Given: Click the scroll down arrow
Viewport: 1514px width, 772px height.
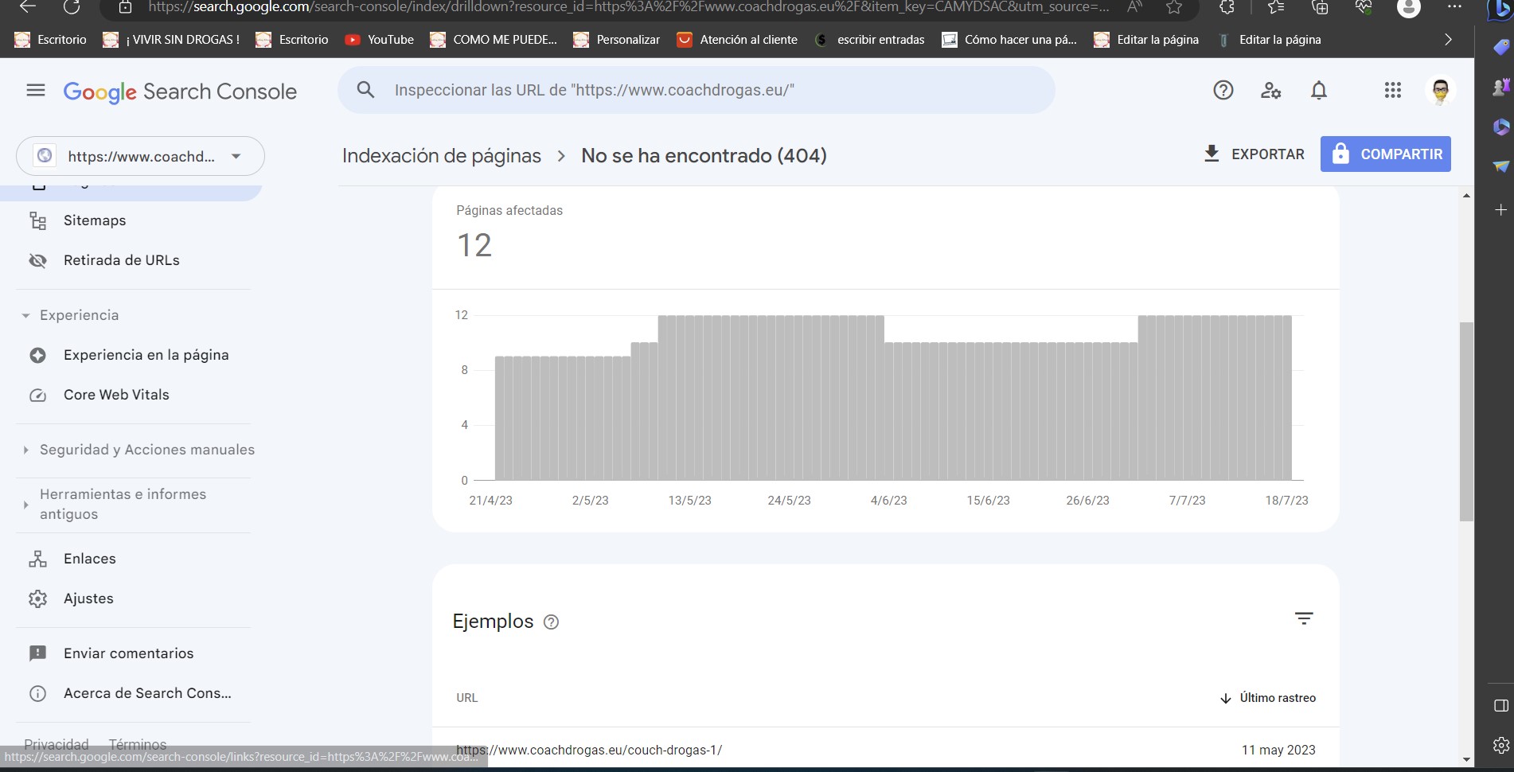Looking at the screenshot, I should click(x=1466, y=759).
